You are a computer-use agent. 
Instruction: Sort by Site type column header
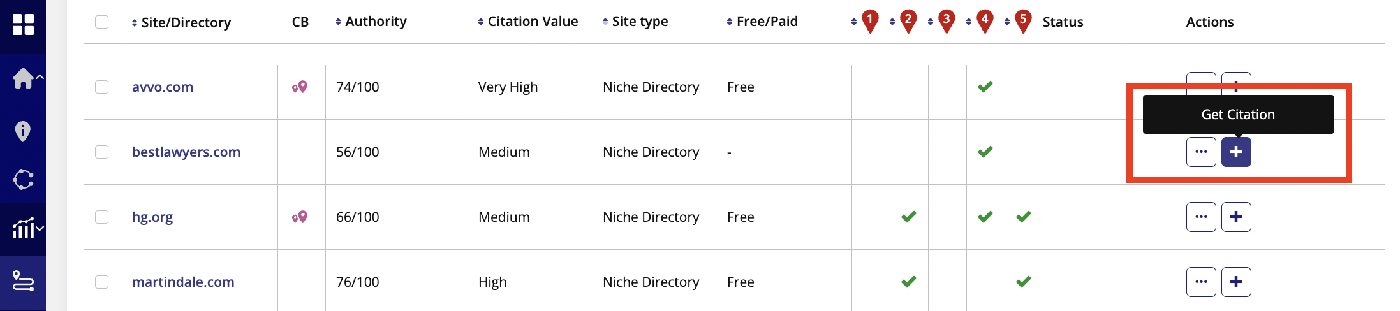(635, 22)
